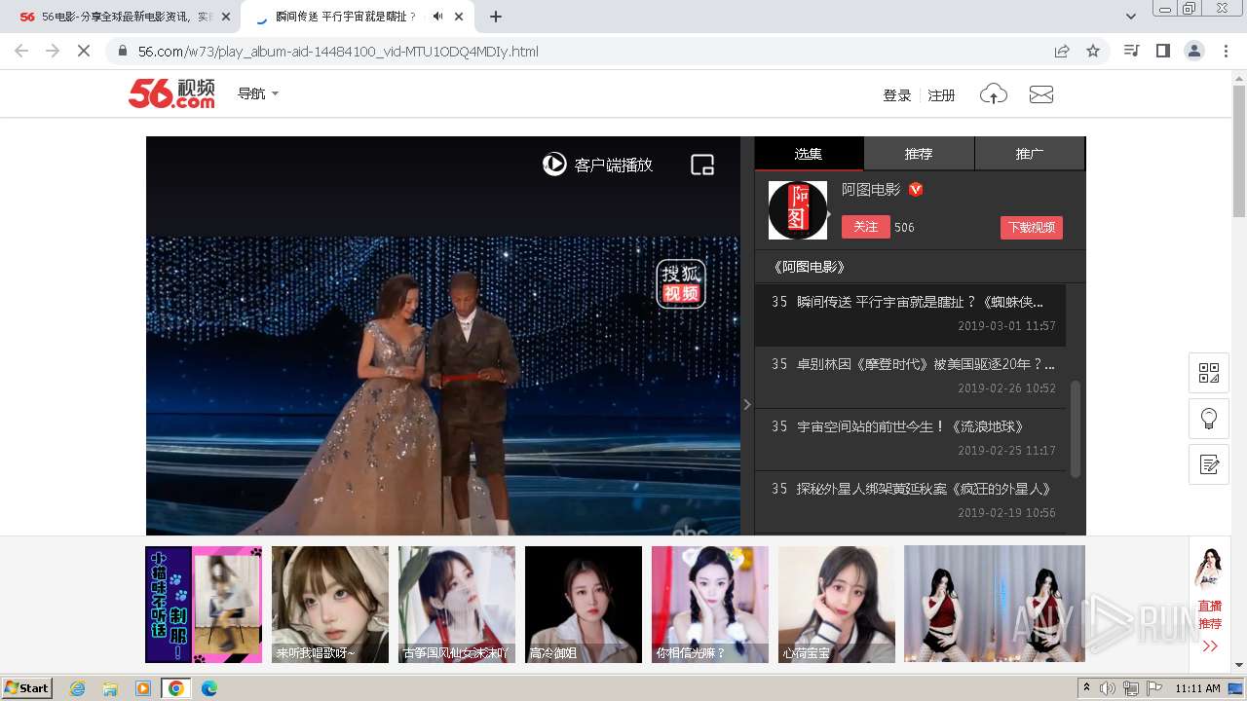Image resolution: width=1247 pixels, height=701 pixels.
Task: Open the 小猫咪不听话 制服 banner thumbnail
Action: 204,605
